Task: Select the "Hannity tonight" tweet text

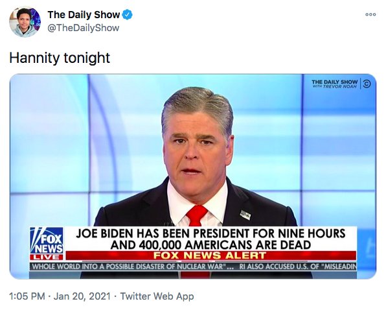Action: tap(60, 58)
